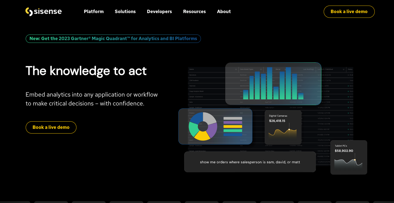
Task: Open the 2023 Gartner Magic Quadrant banner link
Action: tap(113, 39)
